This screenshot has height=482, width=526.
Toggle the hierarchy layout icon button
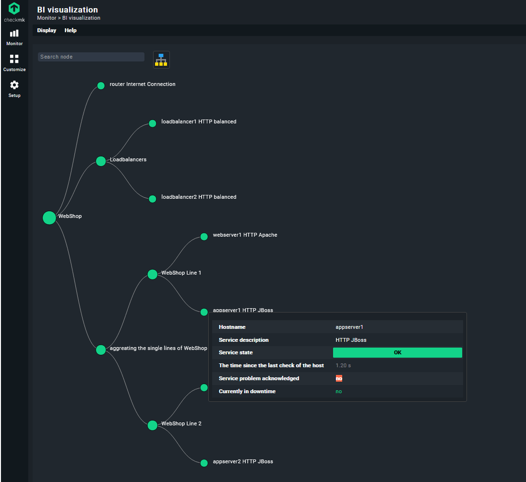(161, 60)
